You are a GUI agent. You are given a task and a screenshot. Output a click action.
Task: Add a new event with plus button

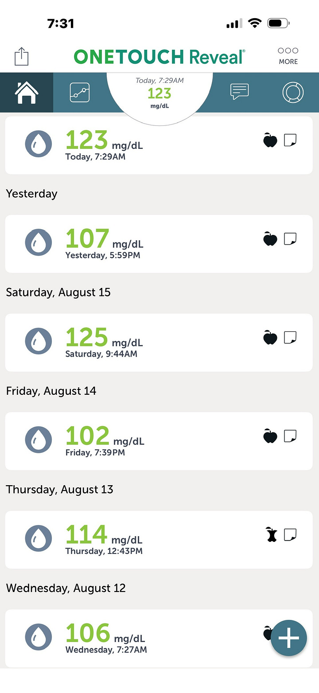click(x=289, y=638)
